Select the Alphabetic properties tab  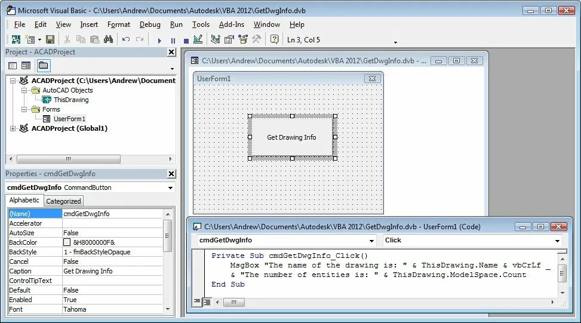click(x=24, y=200)
